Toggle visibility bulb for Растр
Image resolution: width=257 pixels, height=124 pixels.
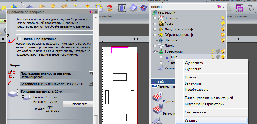pos(223,24)
